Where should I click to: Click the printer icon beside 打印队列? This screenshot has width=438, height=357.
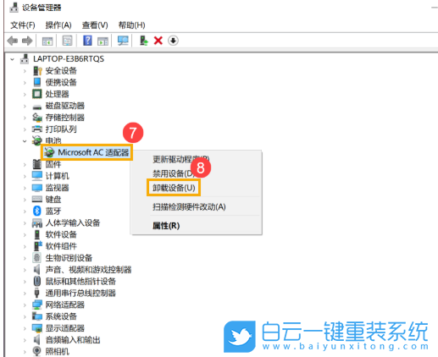coord(37,129)
